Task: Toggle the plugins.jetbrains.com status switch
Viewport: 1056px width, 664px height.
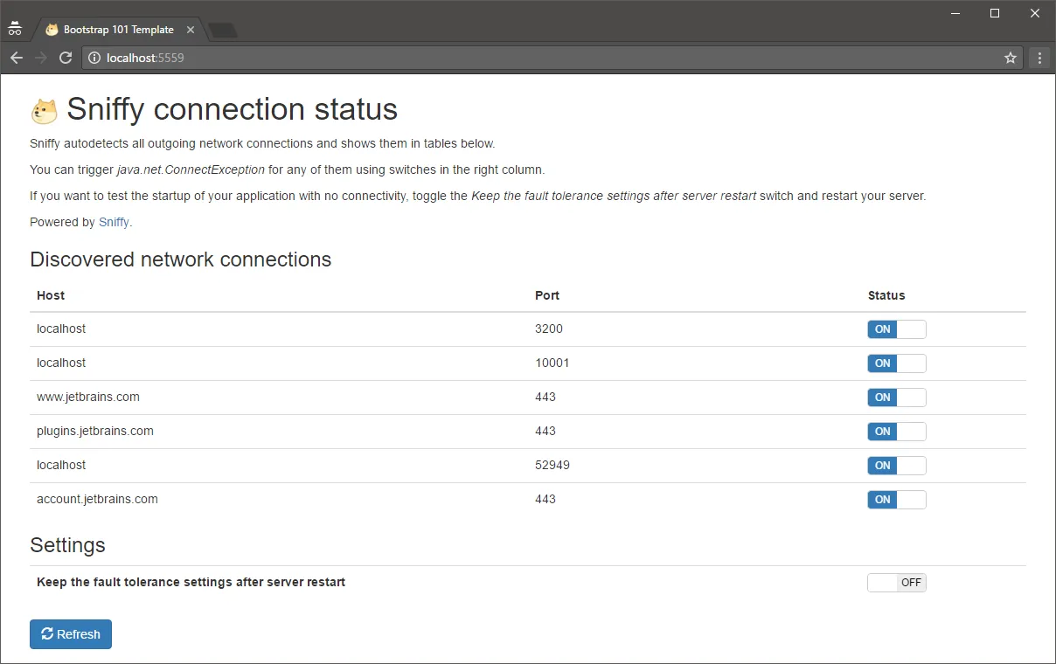Action: tap(896, 432)
